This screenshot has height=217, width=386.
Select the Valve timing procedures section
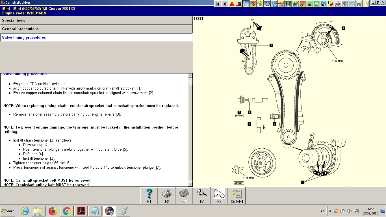point(96,38)
